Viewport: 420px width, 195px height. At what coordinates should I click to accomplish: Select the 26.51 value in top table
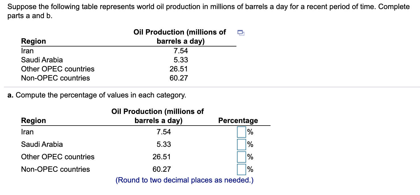click(179, 69)
